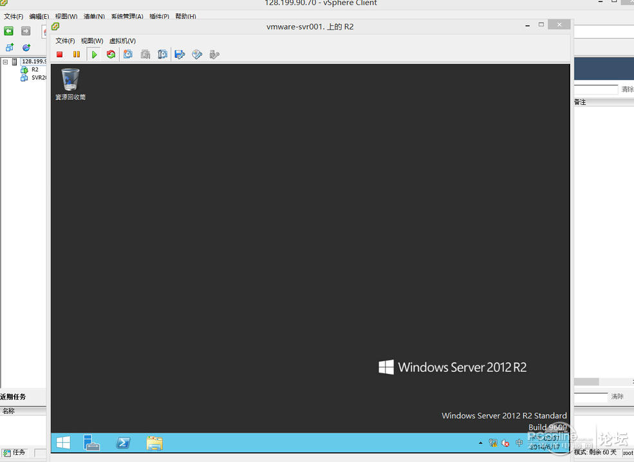Launch Server Manager from guest taskbar
The image size is (634, 462).
tap(91, 443)
